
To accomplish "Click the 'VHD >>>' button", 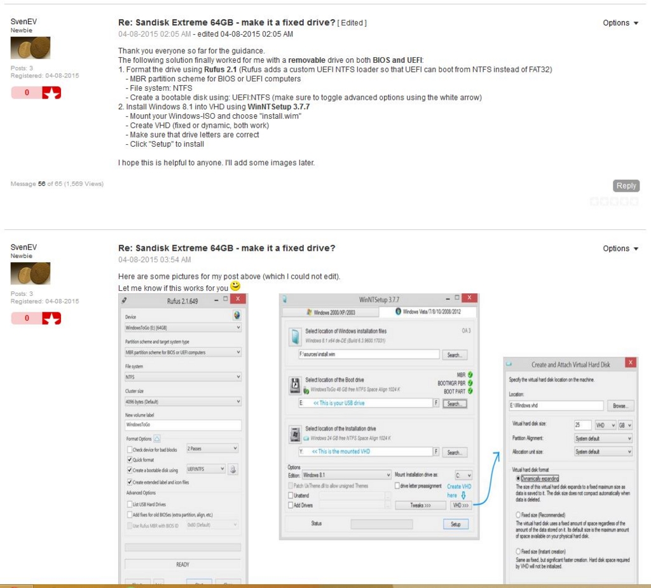I will pos(460,505).
